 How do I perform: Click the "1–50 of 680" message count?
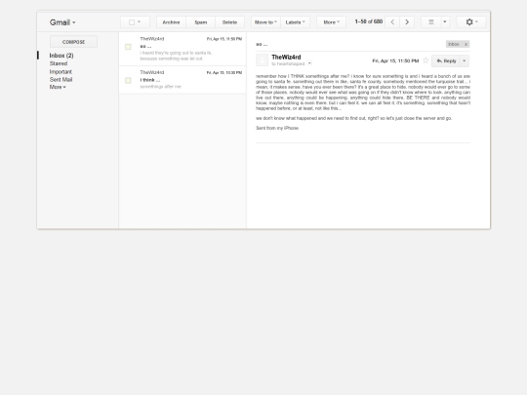(369, 21)
